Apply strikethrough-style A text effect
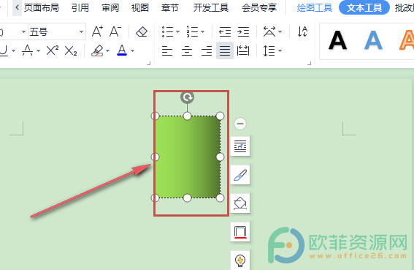 click(28, 50)
